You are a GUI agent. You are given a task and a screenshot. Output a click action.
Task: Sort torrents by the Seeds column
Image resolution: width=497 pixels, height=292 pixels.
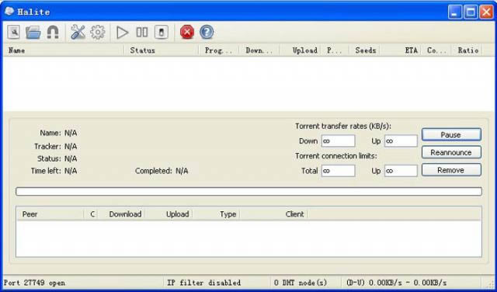click(x=365, y=50)
